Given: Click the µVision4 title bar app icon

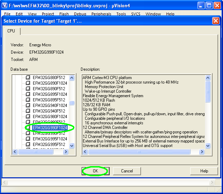Looking at the screenshot, I should tap(5, 5).
